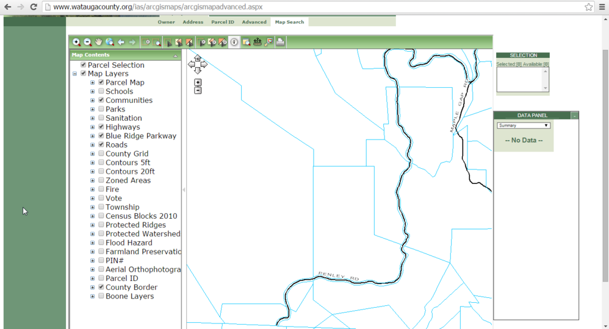Open the Advanced search tab
Screen dimensions: 609x329
[254, 22]
